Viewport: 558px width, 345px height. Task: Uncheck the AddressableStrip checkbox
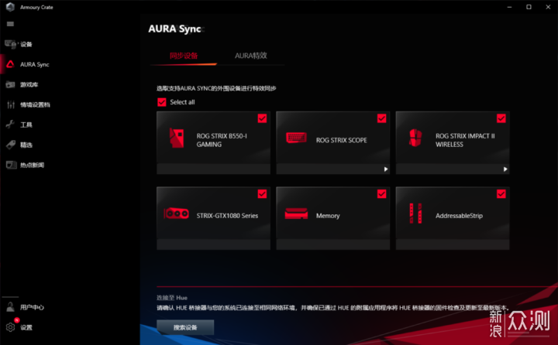click(x=501, y=193)
